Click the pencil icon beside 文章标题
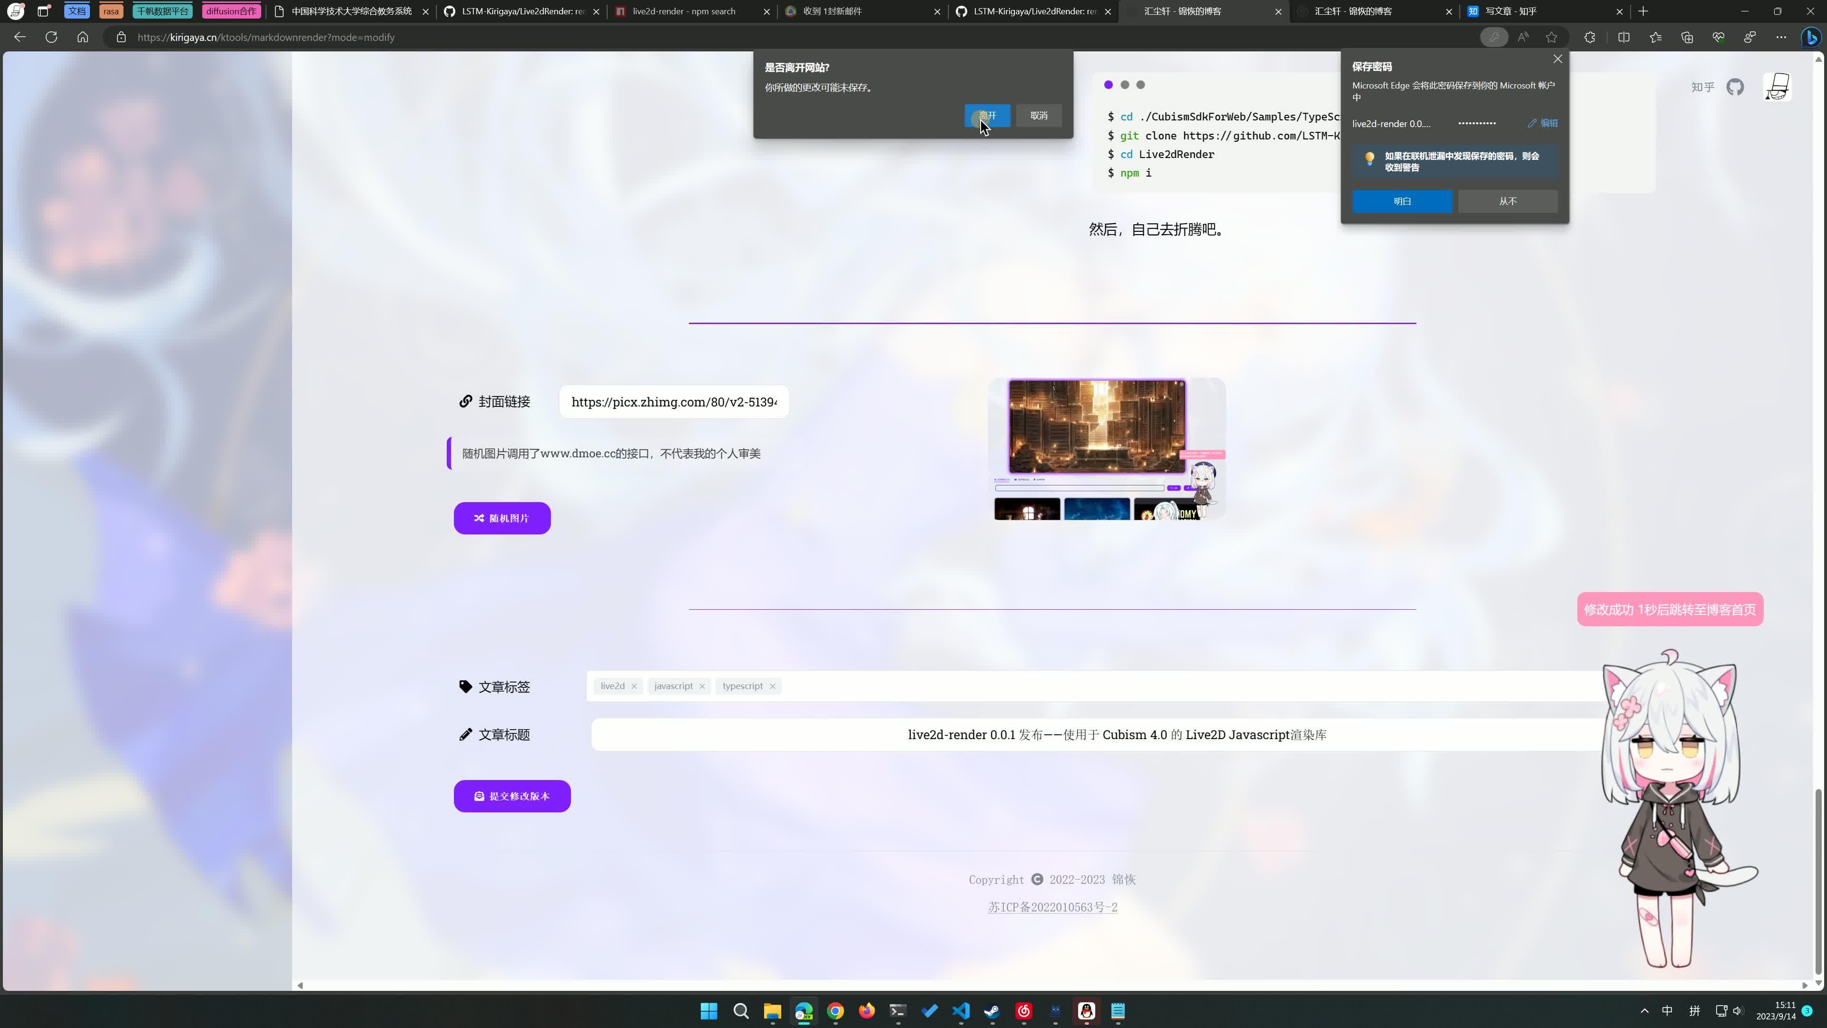1827x1028 pixels. [466, 734]
